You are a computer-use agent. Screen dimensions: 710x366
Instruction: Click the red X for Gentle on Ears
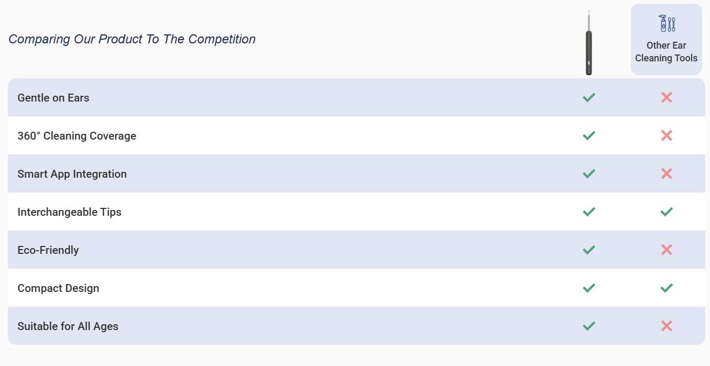(x=666, y=97)
